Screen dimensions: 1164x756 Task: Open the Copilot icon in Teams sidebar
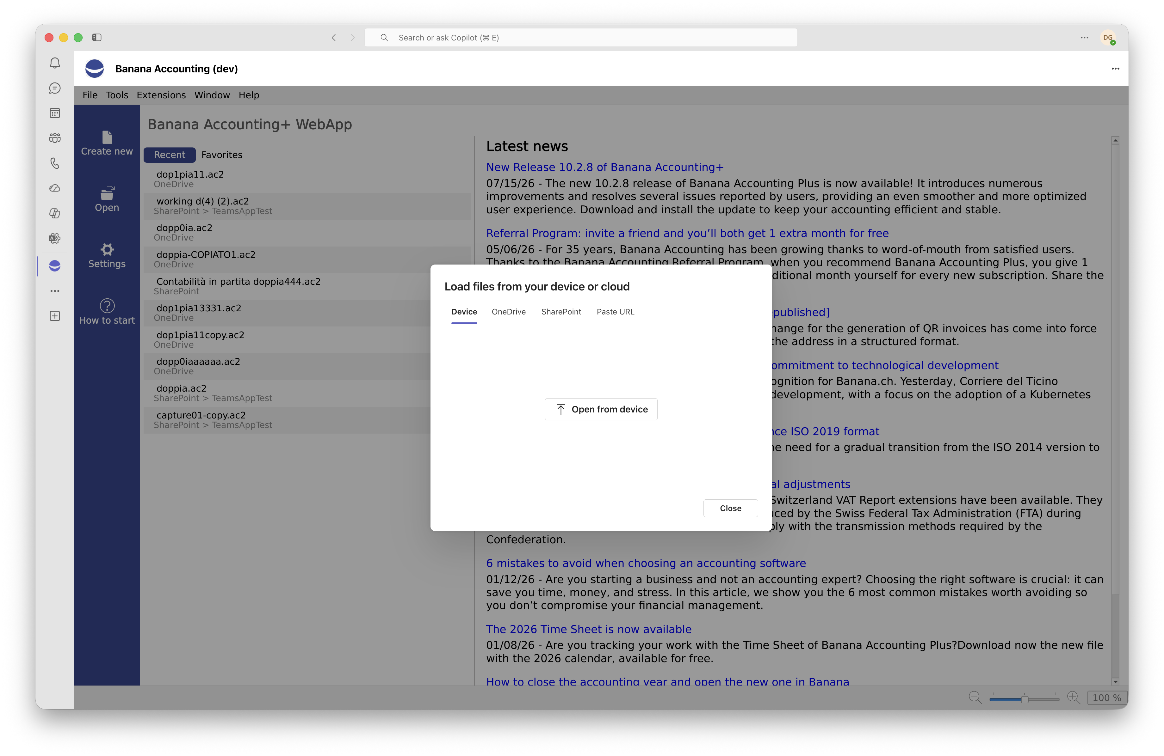point(55,213)
